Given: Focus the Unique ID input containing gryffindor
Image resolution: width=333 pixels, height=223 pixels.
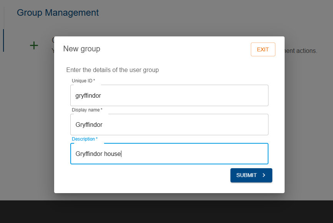Looking at the screenshot, I should click(169, 95).
